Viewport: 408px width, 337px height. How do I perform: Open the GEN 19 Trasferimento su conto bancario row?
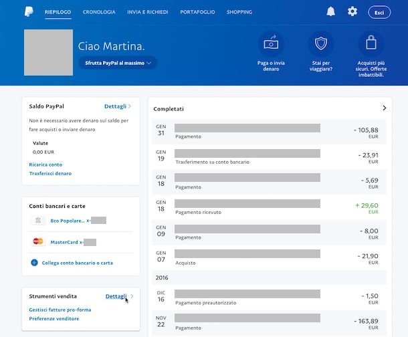click(269, 156)
